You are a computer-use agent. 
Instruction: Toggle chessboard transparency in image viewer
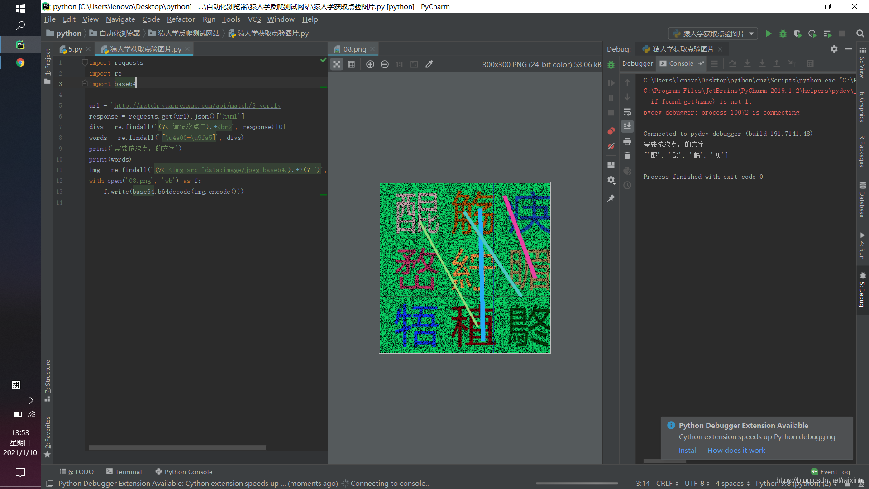click(337, 64)
